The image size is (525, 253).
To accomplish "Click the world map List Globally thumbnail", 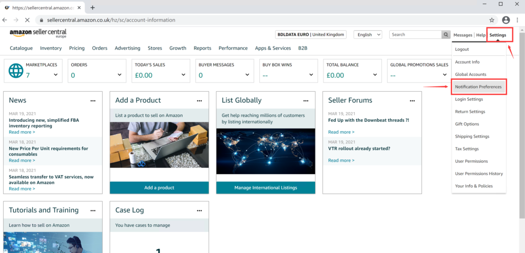I will pyautogui.click(x=266, y=151).
